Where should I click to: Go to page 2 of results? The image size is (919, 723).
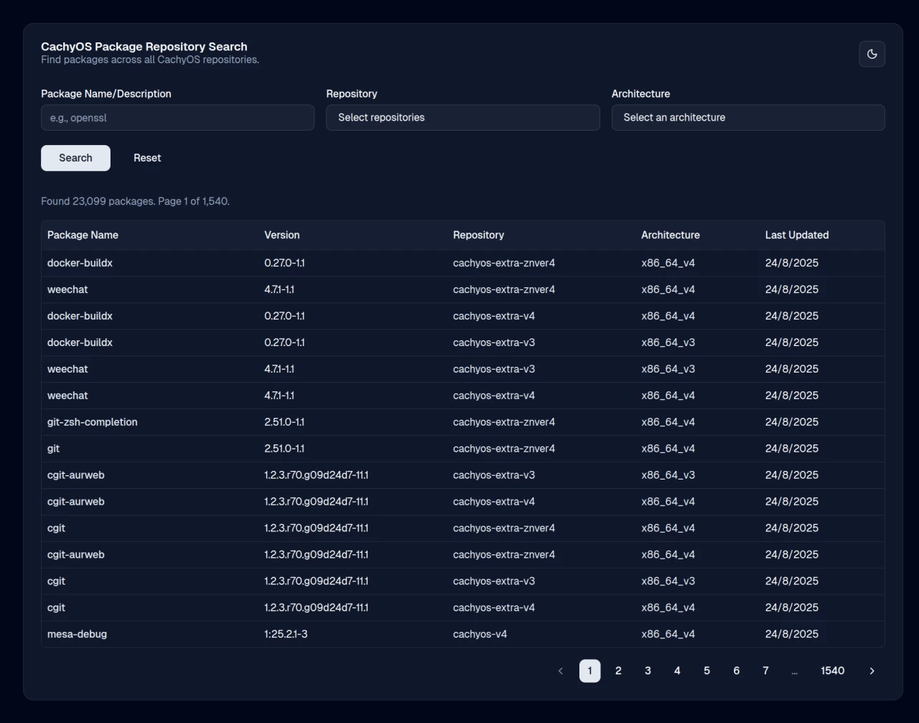(618, 671)
